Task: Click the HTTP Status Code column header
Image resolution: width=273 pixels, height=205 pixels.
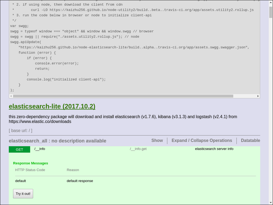Action: coord(30,170)
